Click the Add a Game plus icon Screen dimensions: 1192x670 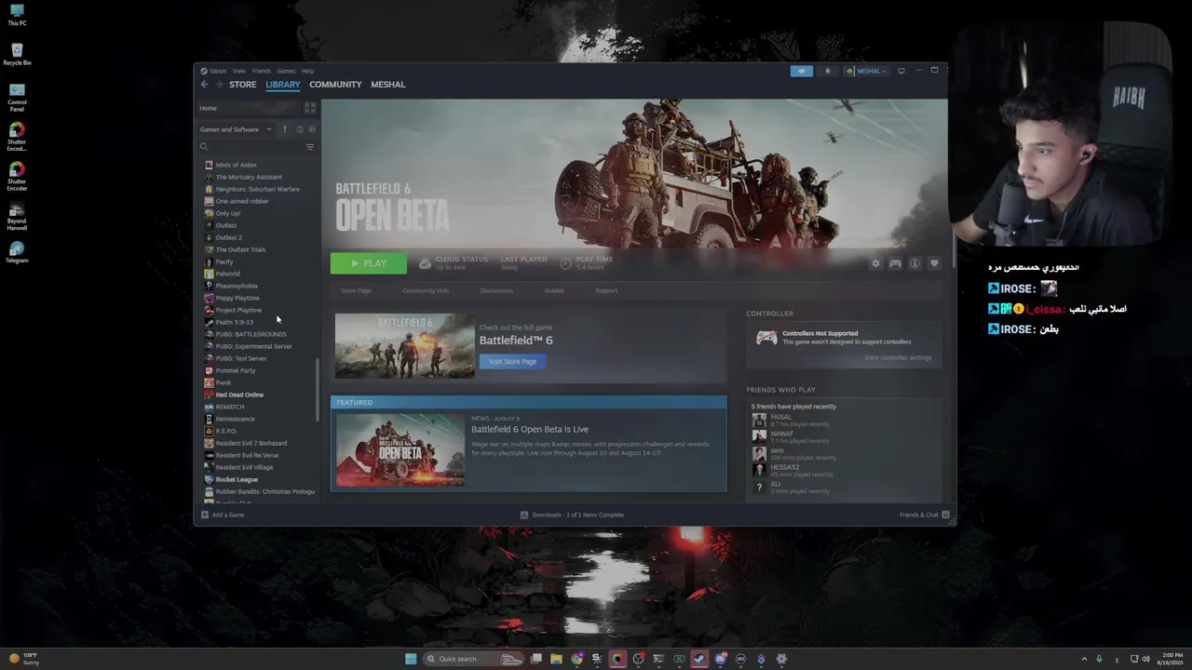[205, 515]
